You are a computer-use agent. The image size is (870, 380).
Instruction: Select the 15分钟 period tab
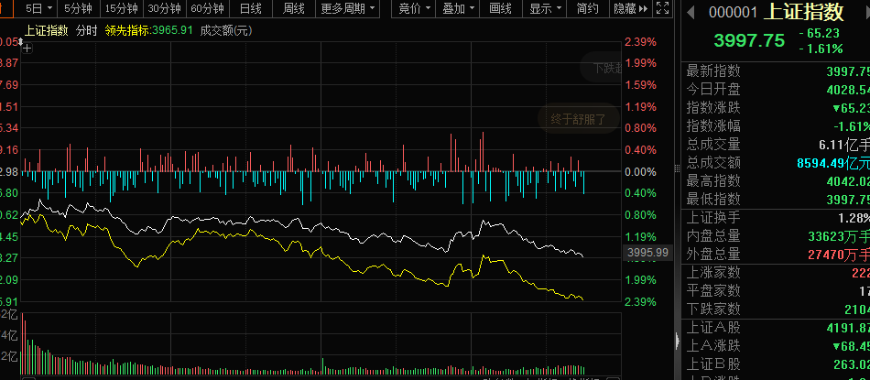121,9
